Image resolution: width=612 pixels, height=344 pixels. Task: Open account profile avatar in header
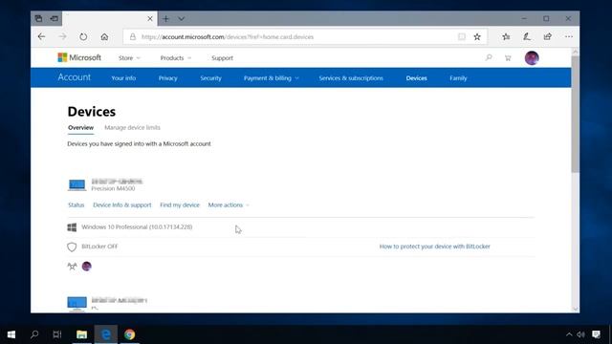click(532, 57)
